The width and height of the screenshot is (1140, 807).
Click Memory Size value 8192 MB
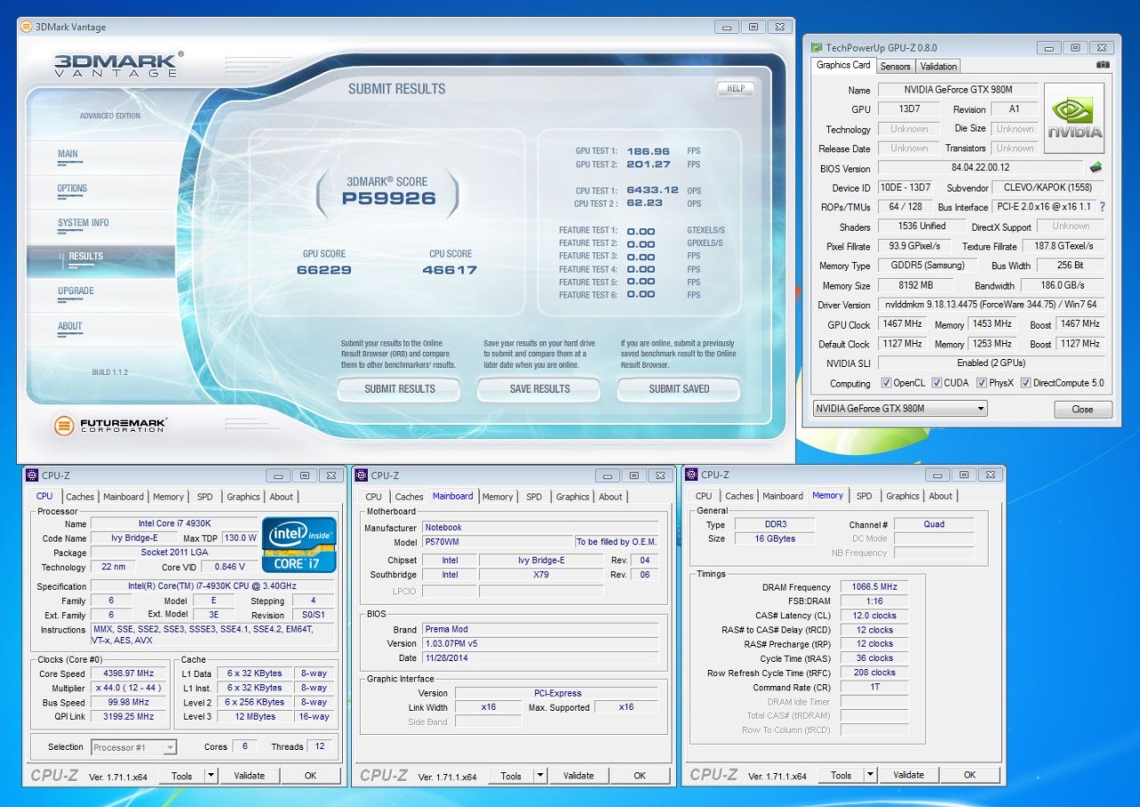(916, 285)
